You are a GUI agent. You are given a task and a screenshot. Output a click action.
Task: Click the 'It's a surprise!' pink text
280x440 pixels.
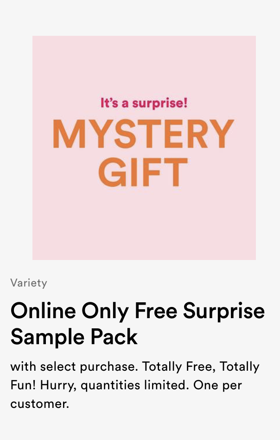[x=144, y=103]
